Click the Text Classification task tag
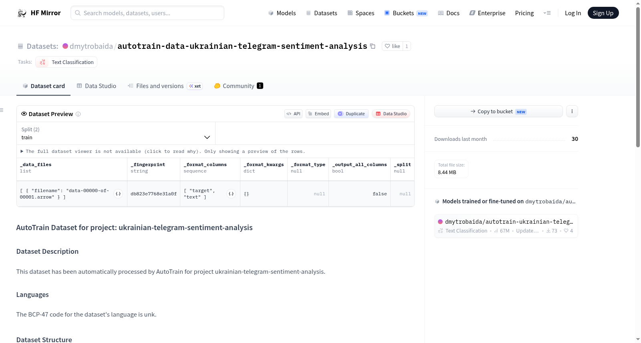This screenshot has width=641, height=343. (67, 62)
